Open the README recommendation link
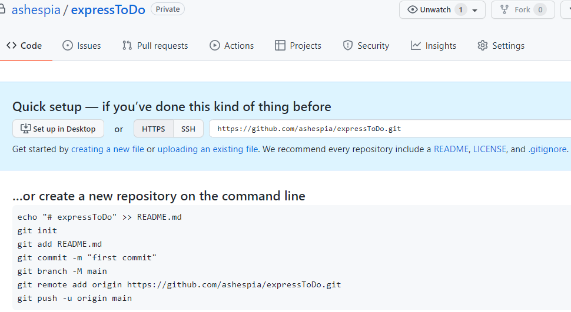This screenshot has width=571, height=312. click(451, 149)
